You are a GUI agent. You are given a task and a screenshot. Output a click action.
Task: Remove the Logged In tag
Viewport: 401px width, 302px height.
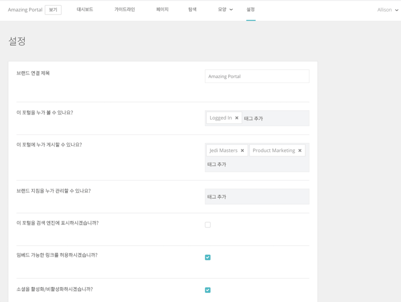click(x=236, y=118)
